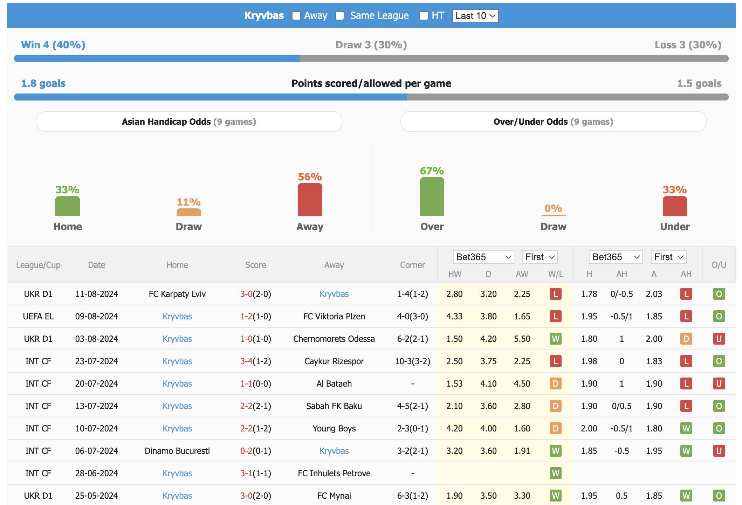Viewport: 742px width, 505px height.
Task: Enable the Away checkbox
Action: [296, 16]
